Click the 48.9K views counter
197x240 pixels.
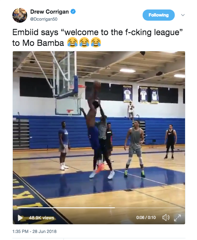[42, 218]
